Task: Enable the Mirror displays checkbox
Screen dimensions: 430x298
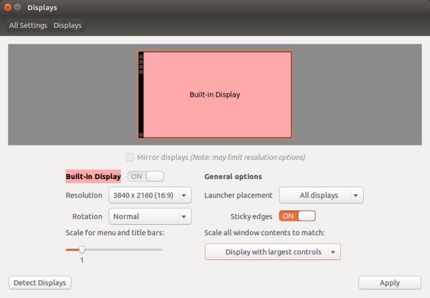Action: (x=130, y=157)
